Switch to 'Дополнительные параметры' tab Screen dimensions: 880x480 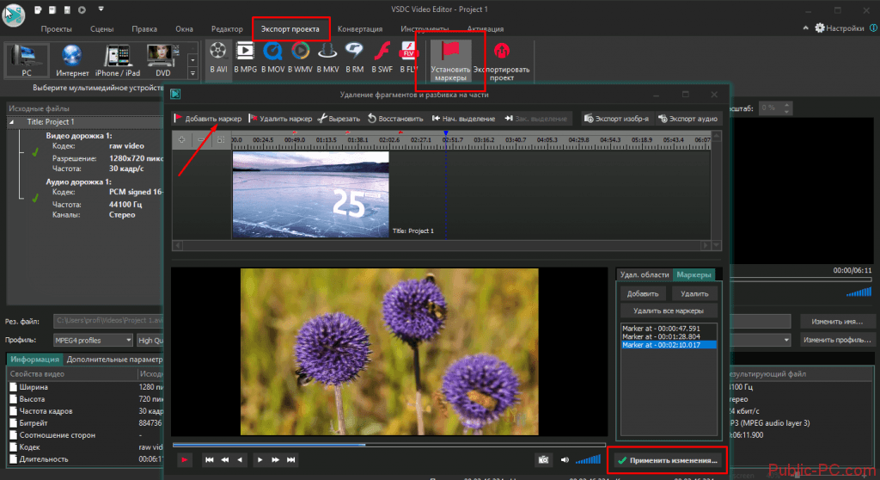click(115, 359)
